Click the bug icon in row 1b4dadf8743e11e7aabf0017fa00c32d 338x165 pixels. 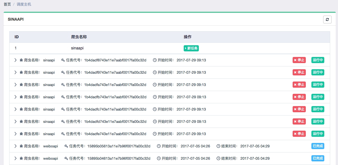pyautogui.click(x=21, y=60)
